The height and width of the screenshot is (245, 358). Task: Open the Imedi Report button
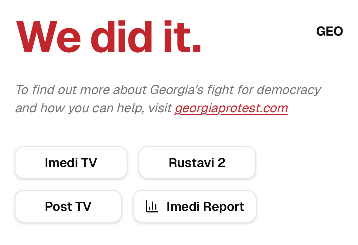[195, 206]
